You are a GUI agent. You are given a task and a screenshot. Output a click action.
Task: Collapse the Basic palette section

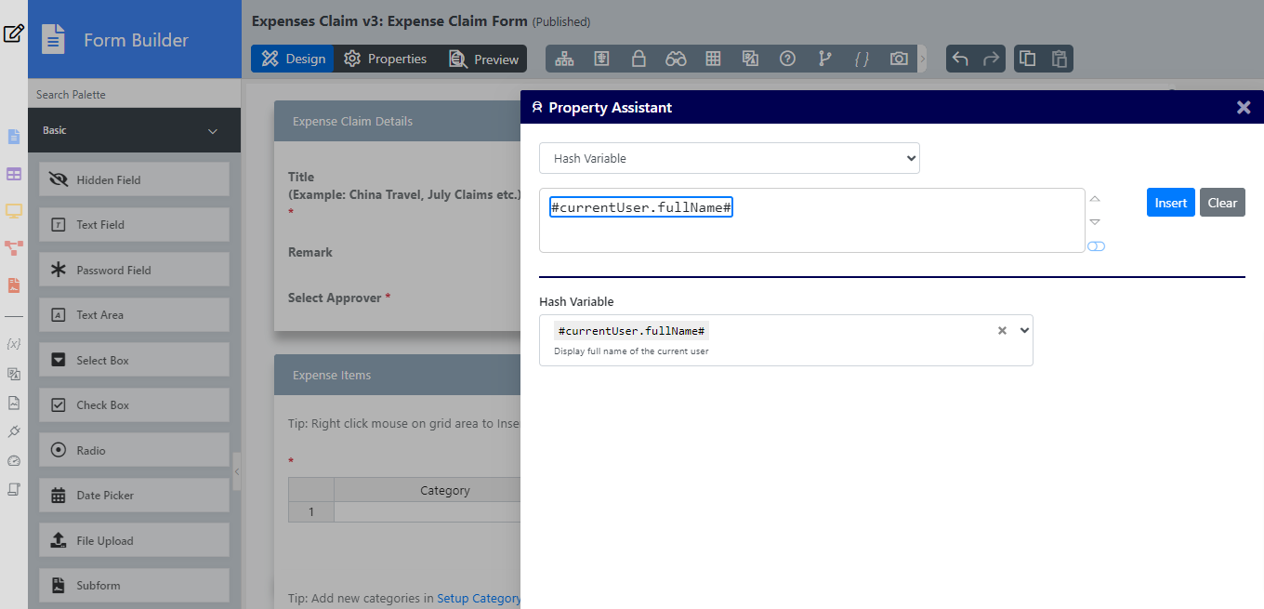pos(213,131)
